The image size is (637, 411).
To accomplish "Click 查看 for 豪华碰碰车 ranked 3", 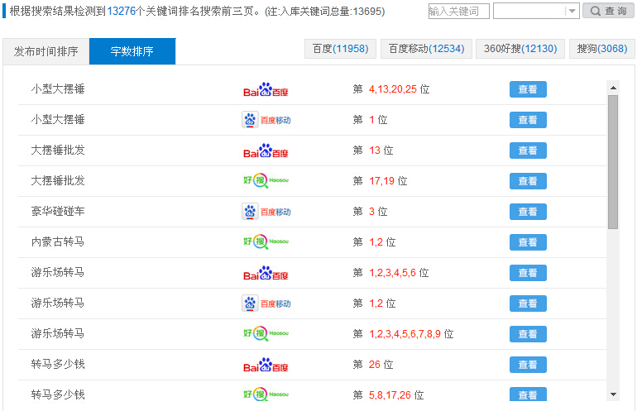I will click(x=528, y=212).
